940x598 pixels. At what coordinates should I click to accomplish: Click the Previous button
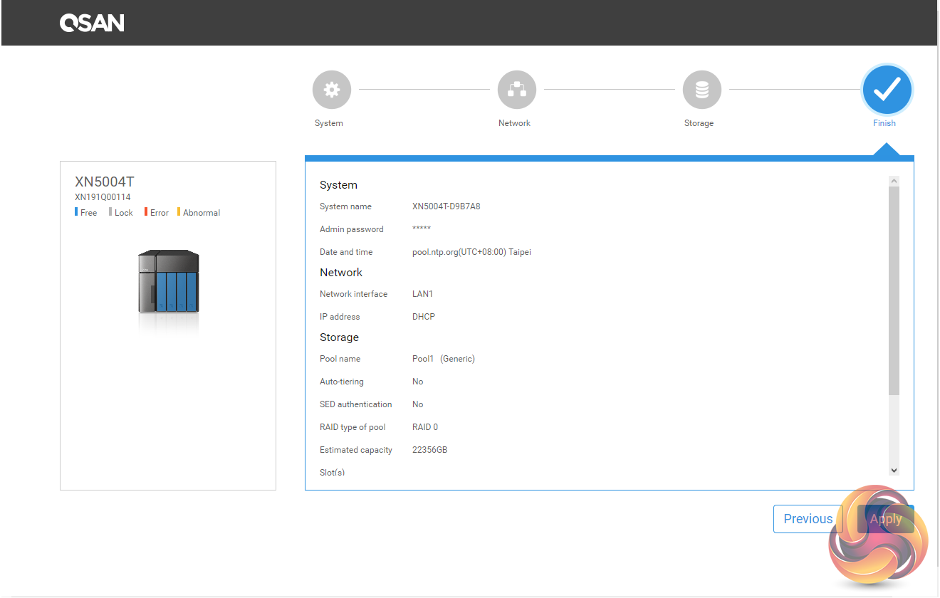point(808,519)
